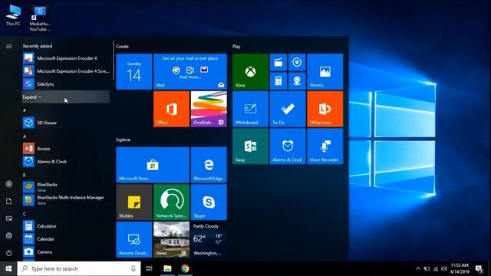Open BlueStacks Multi-Instance Manager

pos(66,200)
